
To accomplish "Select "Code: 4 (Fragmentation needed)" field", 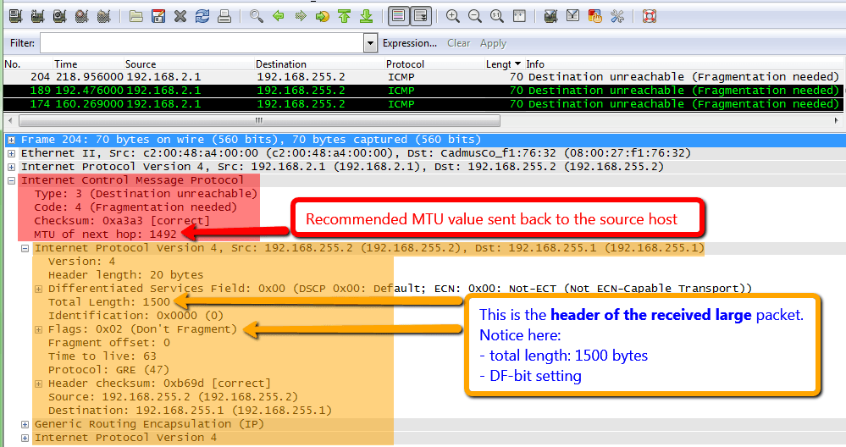I will click(x=135, y=207).
